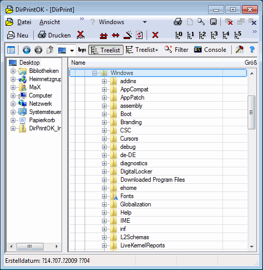Expand the addins folder
Screen dimensions: 263x270
pyautogui.click(x=104, y=81)
